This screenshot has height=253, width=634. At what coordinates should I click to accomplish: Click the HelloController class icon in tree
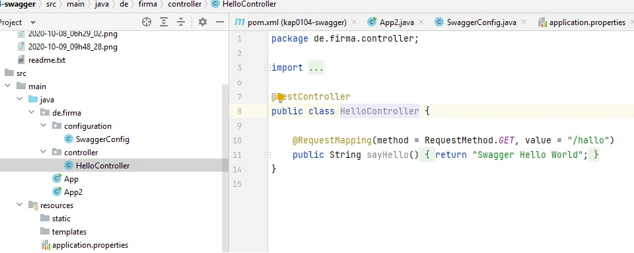pyautogui.click(x=69, y=165)
